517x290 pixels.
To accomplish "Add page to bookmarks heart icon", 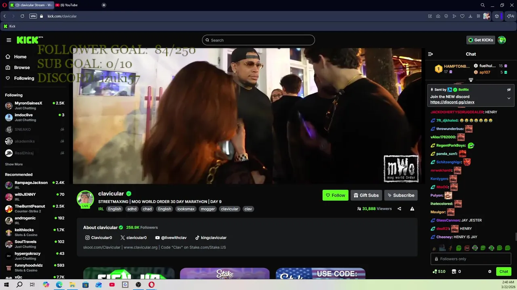I will pyautogui.click(x=462, y=16).
